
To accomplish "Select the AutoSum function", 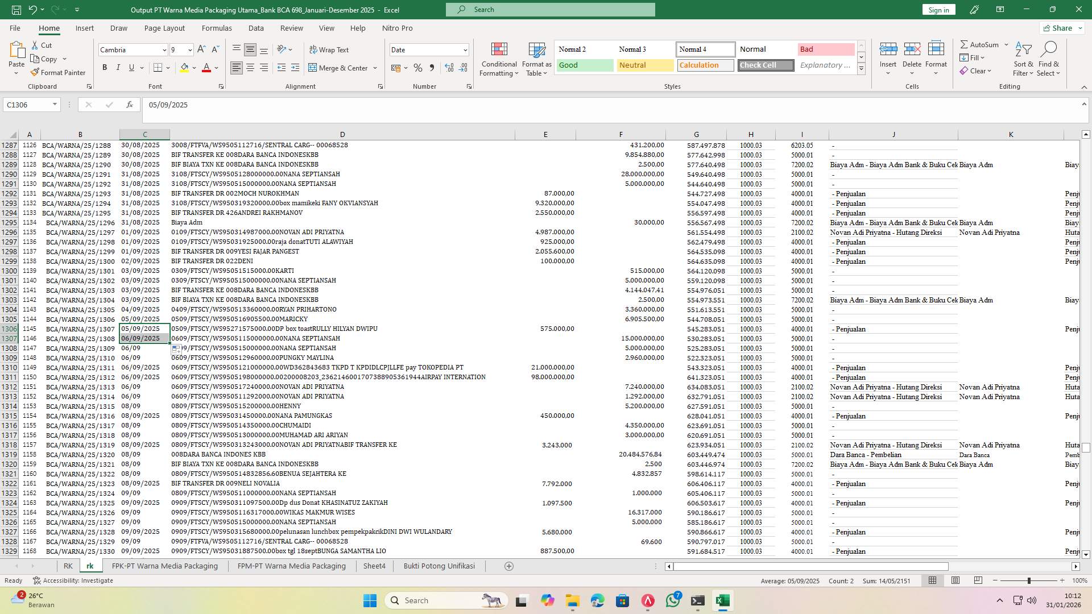I will click(979, 44).
